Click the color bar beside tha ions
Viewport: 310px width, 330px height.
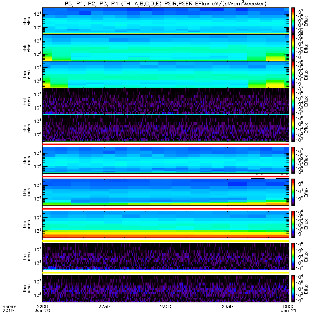pos(293,160)
